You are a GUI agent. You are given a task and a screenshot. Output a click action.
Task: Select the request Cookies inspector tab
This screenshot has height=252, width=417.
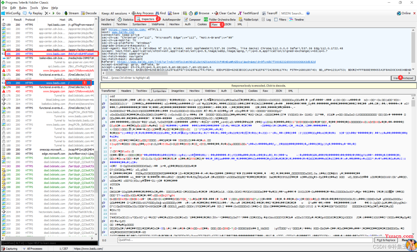(x=202, y=24)
